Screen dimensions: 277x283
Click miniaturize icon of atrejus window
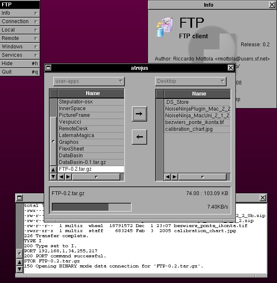point(48,68)
